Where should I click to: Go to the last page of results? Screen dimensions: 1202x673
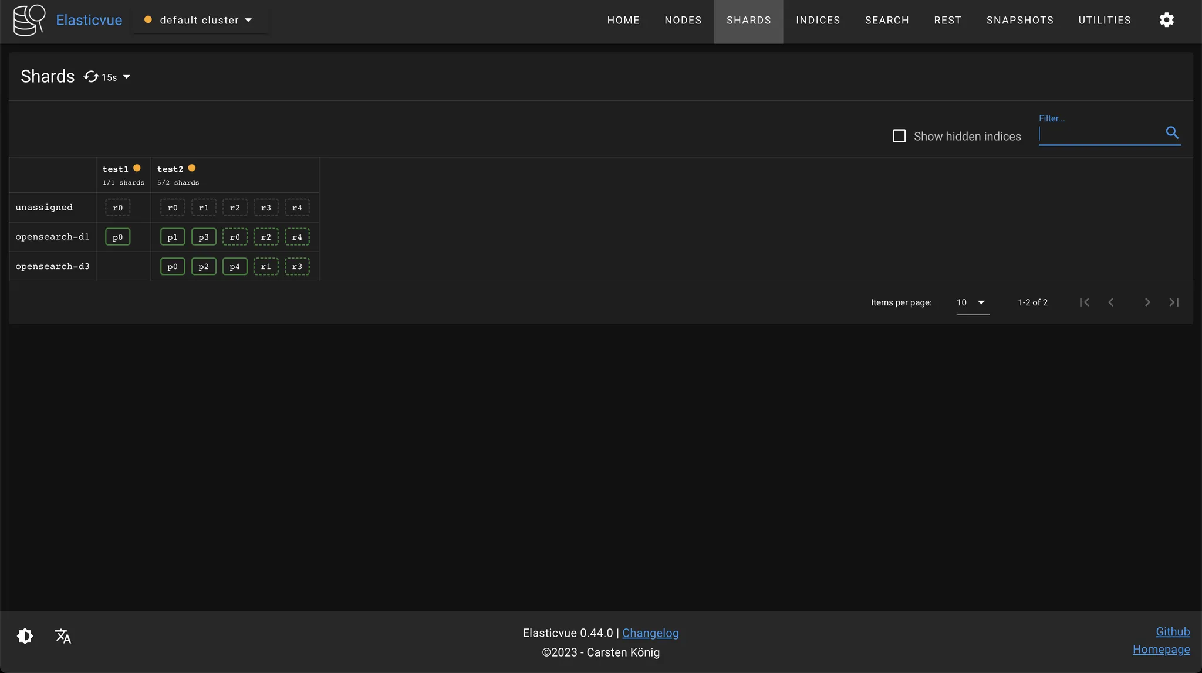1174,302
